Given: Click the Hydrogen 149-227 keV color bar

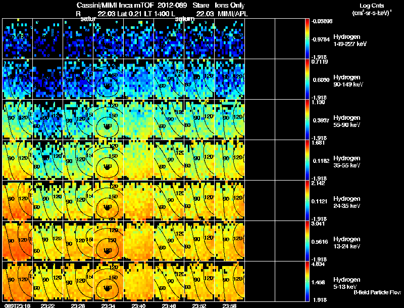Looking at the screenshot, I should click(x=307, y=39).
